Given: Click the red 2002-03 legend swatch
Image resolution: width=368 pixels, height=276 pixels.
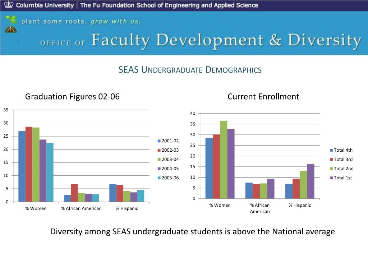Looking at the screenshot, I should [159, 150].
